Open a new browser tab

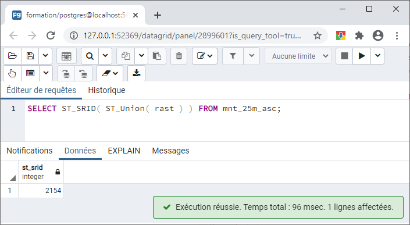coord(158,15)
